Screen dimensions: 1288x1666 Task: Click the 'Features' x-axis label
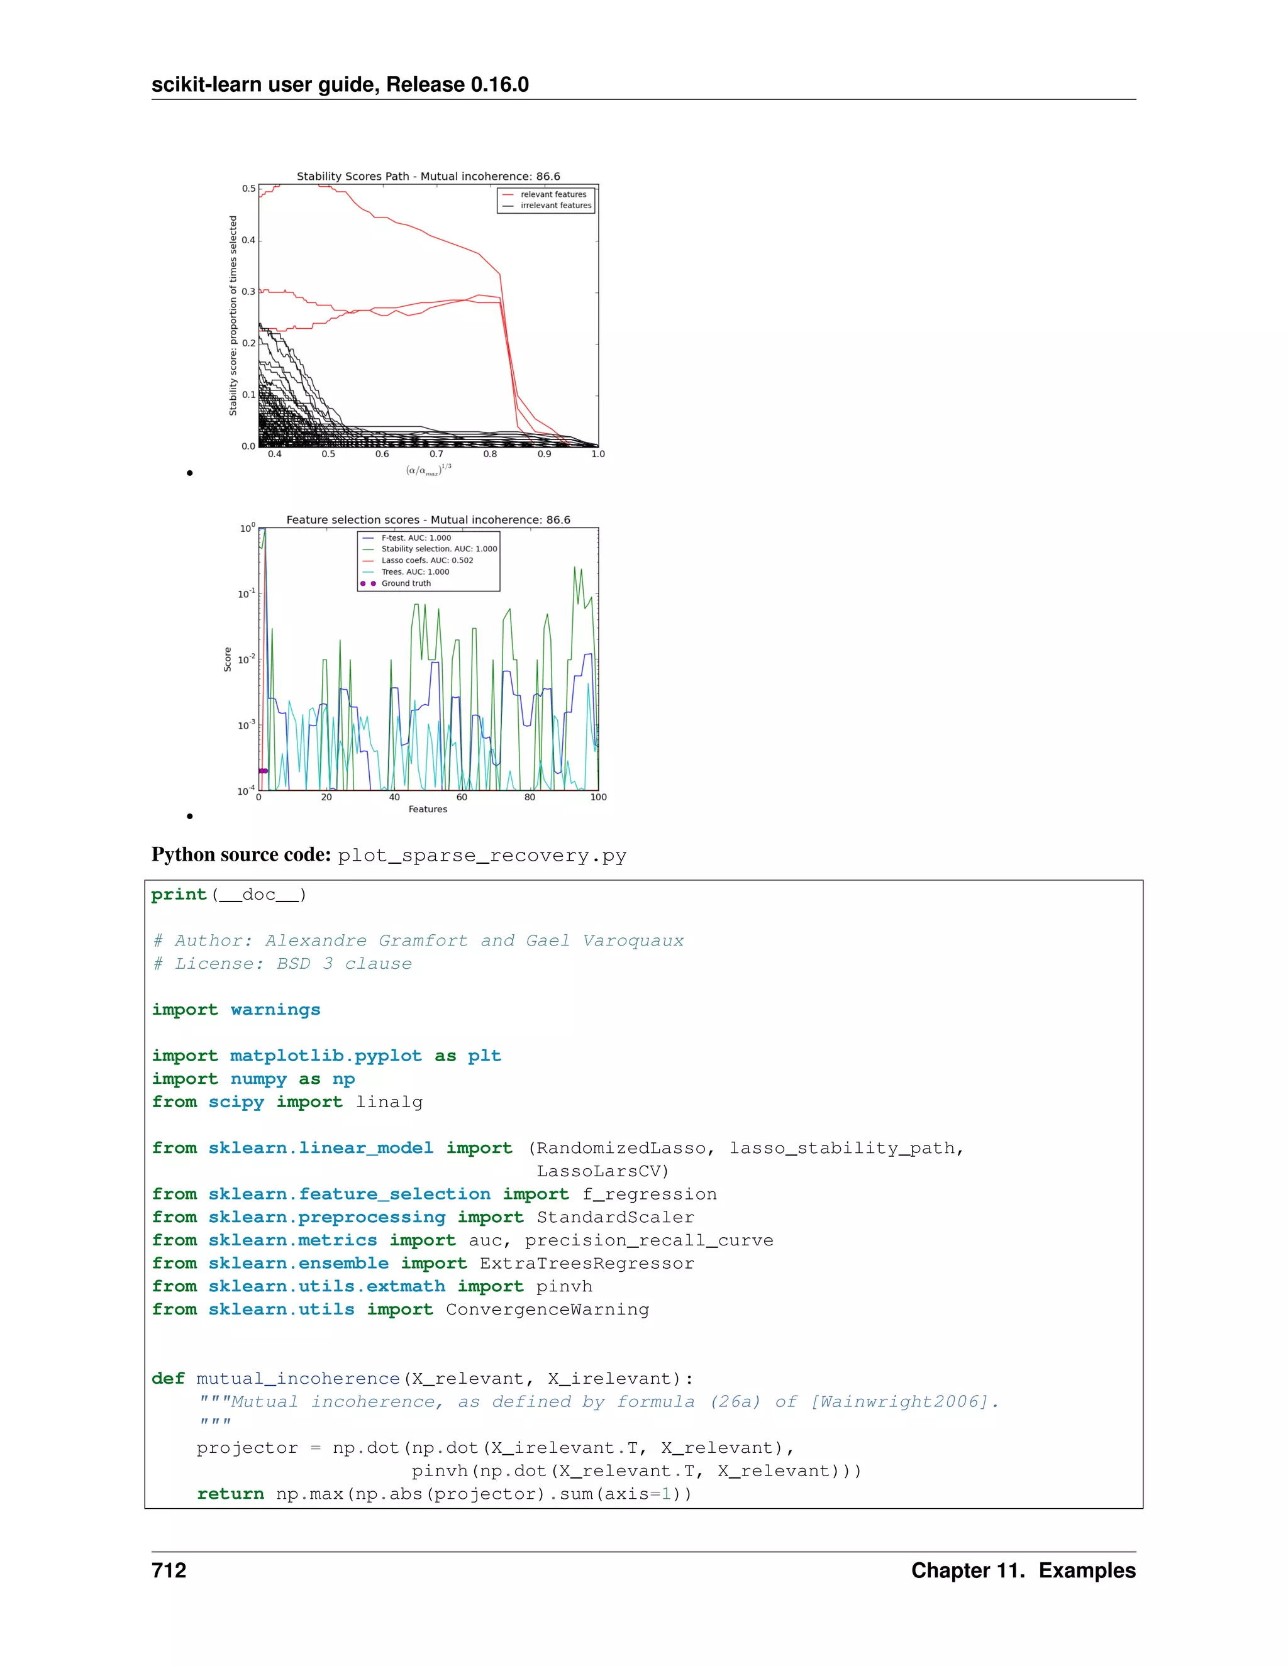coord(428,809)
